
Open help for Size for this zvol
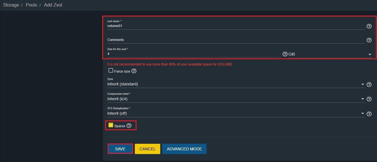[x=285, y=54]
